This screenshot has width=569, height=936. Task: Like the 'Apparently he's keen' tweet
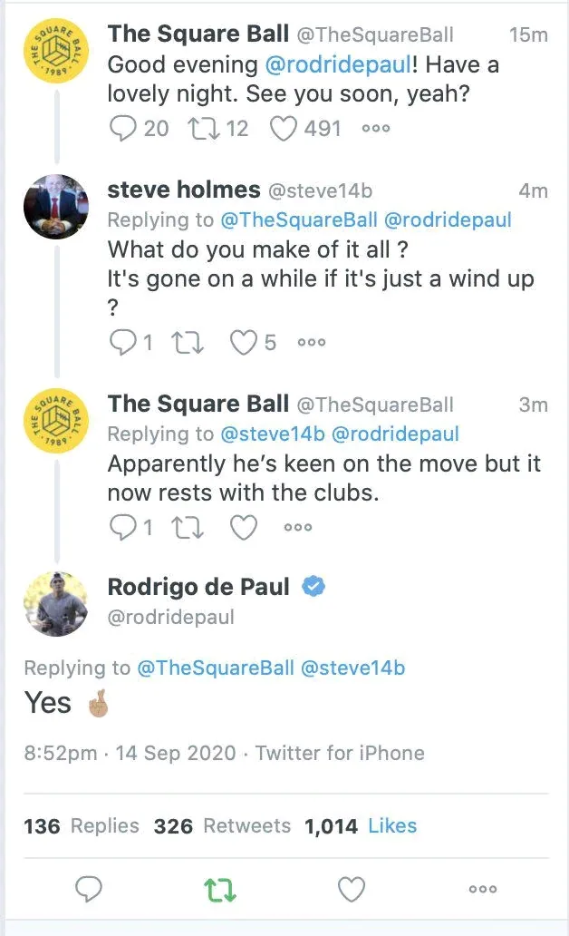(243, 527)
